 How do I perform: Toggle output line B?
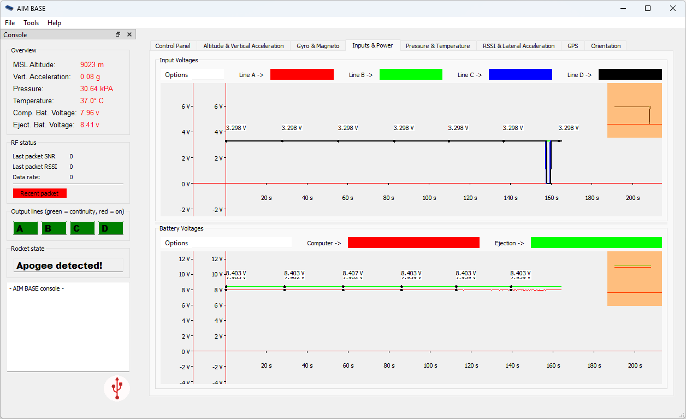point(54,228)
